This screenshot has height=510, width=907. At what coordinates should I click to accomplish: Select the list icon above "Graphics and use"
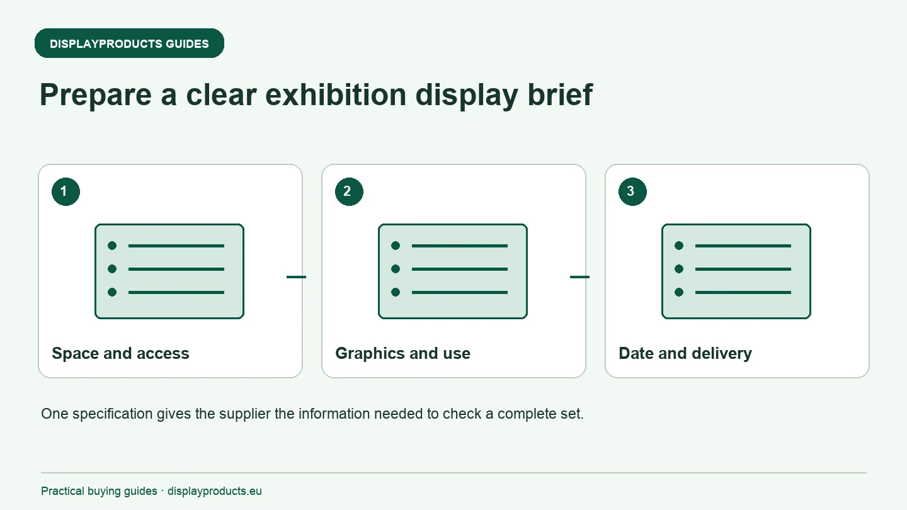[x=453, y=271]
